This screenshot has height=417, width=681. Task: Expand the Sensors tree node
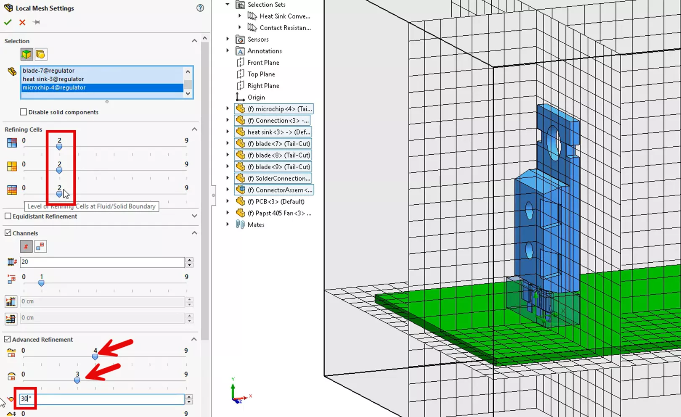pos(228,39)
